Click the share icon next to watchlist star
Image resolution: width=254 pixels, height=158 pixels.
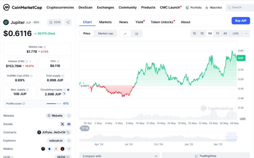pos(68,22)
